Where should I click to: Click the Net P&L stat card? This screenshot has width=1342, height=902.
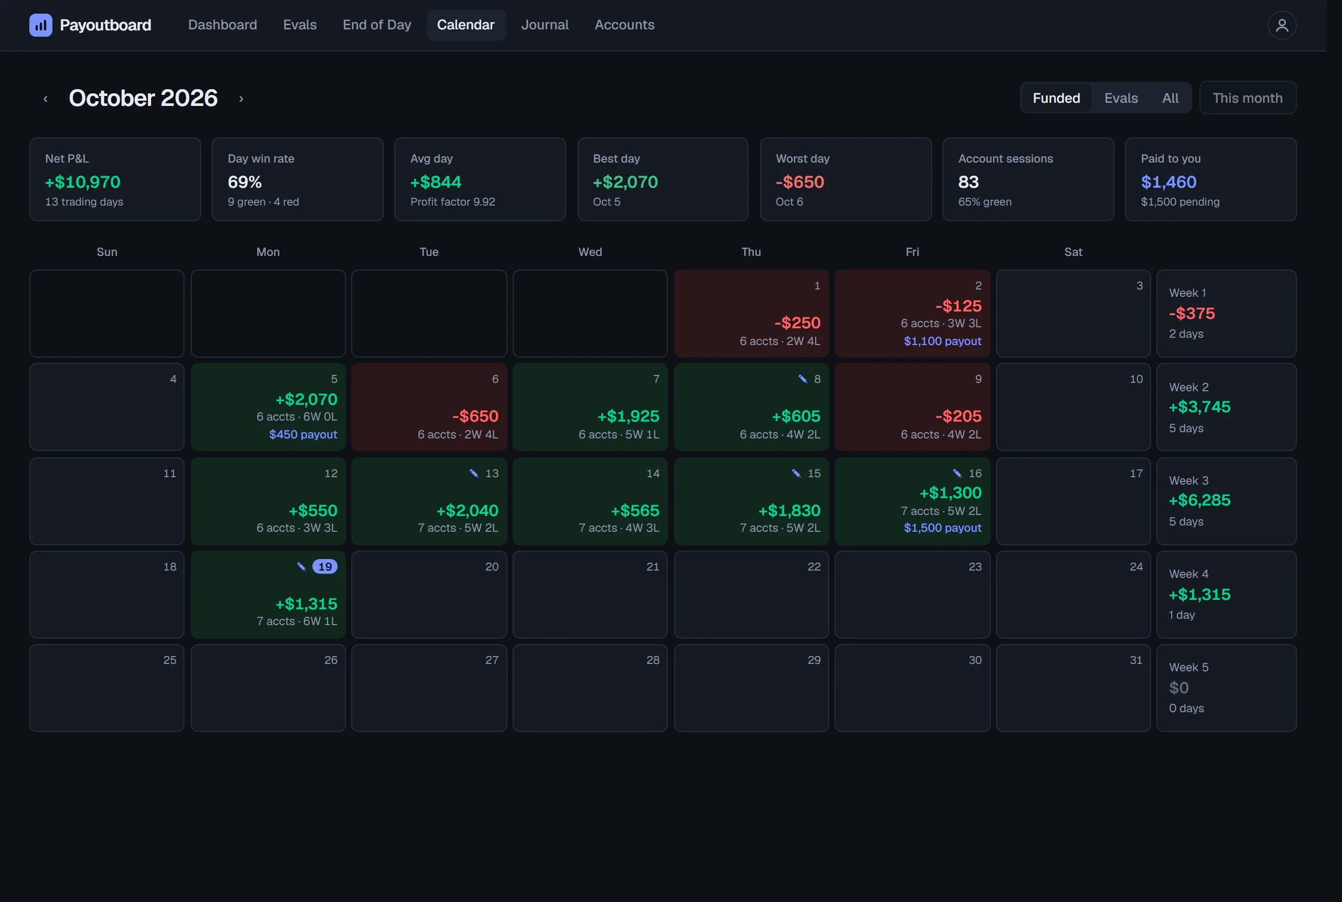pos(115,179)
